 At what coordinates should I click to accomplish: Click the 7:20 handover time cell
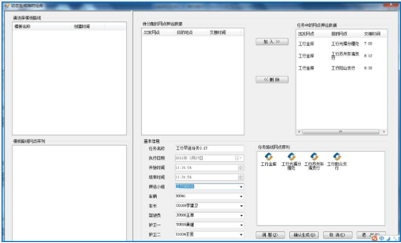(x=368, y=43)
